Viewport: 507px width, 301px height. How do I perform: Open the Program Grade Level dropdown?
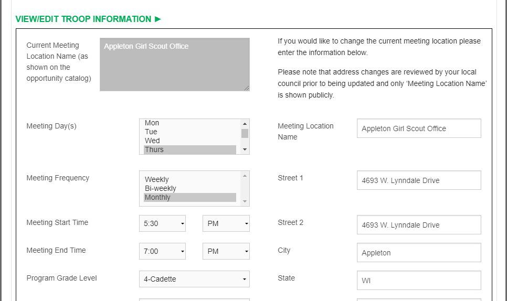point(194,279)
